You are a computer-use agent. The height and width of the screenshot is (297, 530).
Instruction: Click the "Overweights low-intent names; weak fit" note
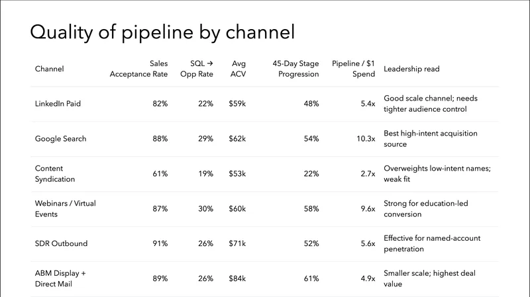tap(437, 174)
